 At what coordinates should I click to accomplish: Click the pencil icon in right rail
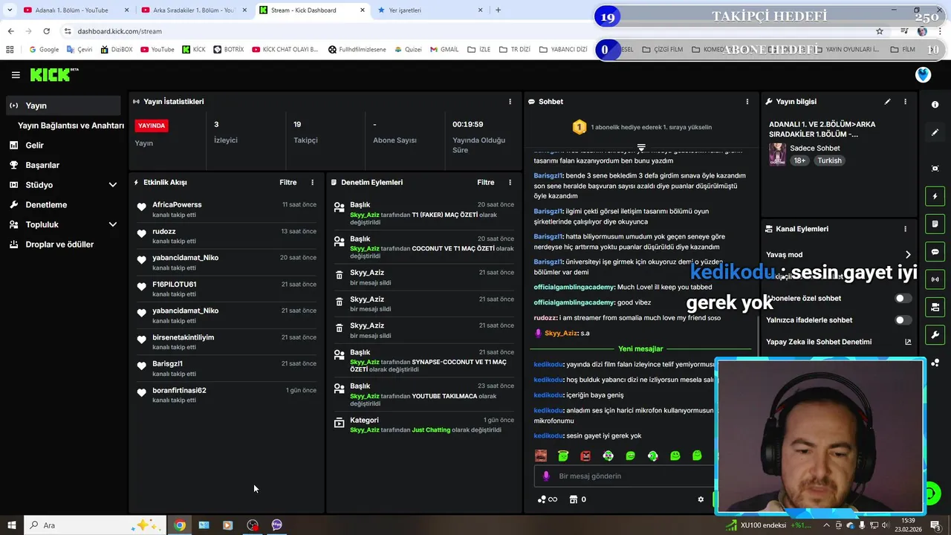[935, 132]
